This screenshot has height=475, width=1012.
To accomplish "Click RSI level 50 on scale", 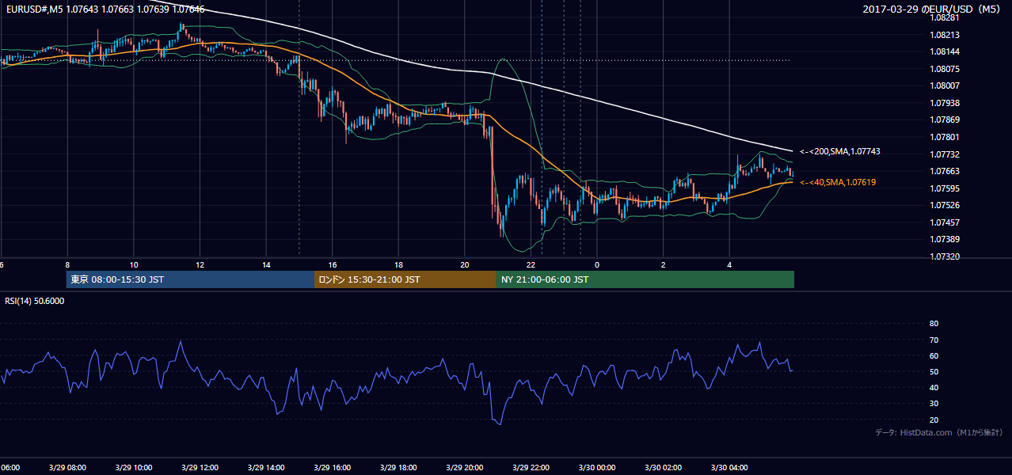I will pos(934,371).
